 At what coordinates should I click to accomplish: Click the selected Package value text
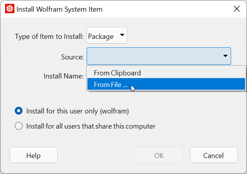coord(101,37)
